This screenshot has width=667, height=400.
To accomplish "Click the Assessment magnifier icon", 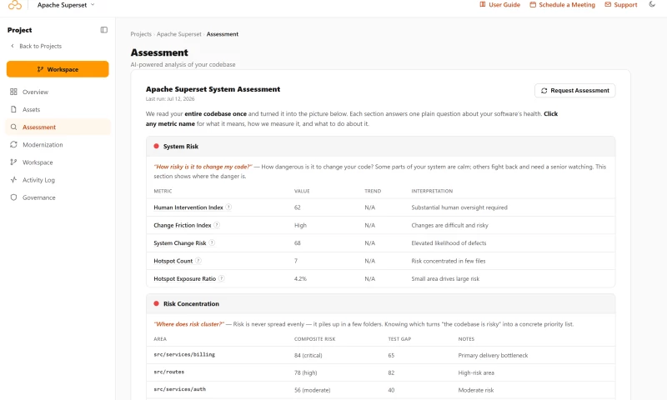I will coord(13,127).
